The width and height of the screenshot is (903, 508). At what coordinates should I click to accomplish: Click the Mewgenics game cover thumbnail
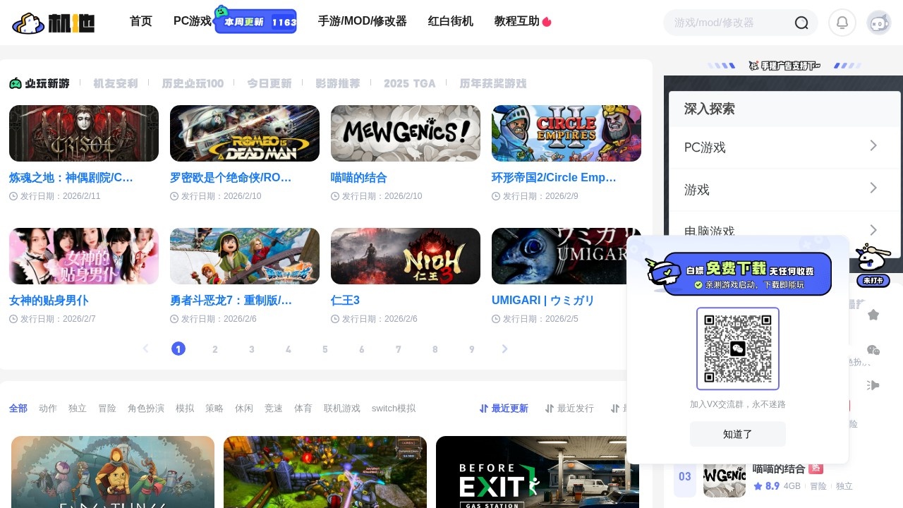click(406, 133)
